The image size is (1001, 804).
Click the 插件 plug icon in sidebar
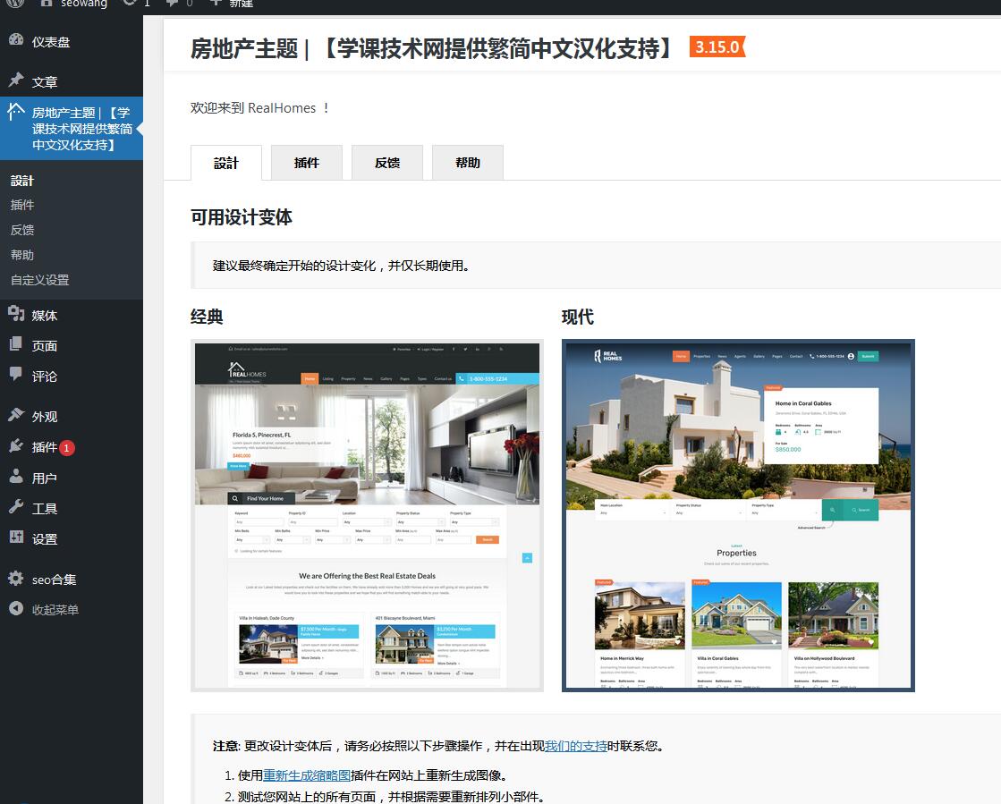coord(16,446)
